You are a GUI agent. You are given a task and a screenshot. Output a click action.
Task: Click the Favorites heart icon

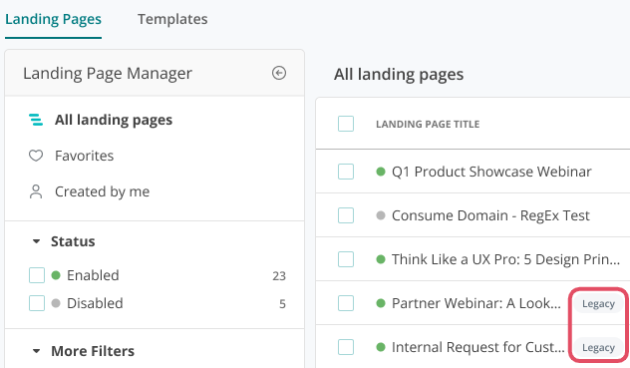tap(36, 156)
